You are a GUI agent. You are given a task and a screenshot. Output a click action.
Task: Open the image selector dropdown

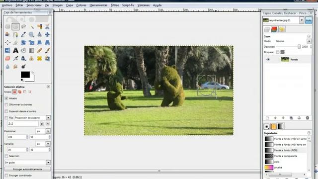302,20
